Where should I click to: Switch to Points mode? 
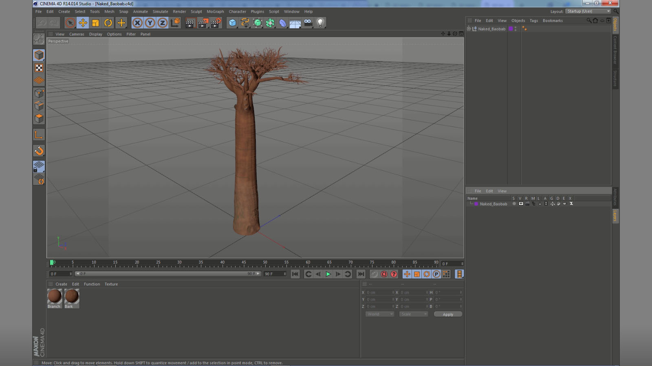39,93
